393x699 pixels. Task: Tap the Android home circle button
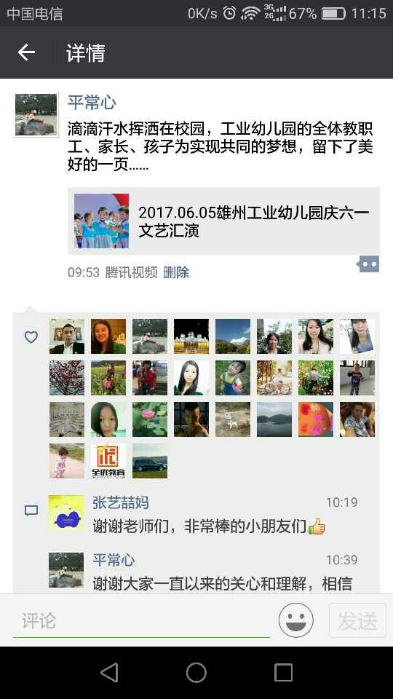click(x=196, y=672)
